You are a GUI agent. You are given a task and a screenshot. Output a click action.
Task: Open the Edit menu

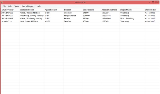click(10, 6)
